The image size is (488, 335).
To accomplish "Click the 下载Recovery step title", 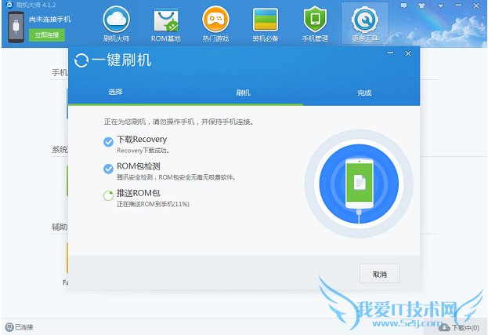I will 142,140.
